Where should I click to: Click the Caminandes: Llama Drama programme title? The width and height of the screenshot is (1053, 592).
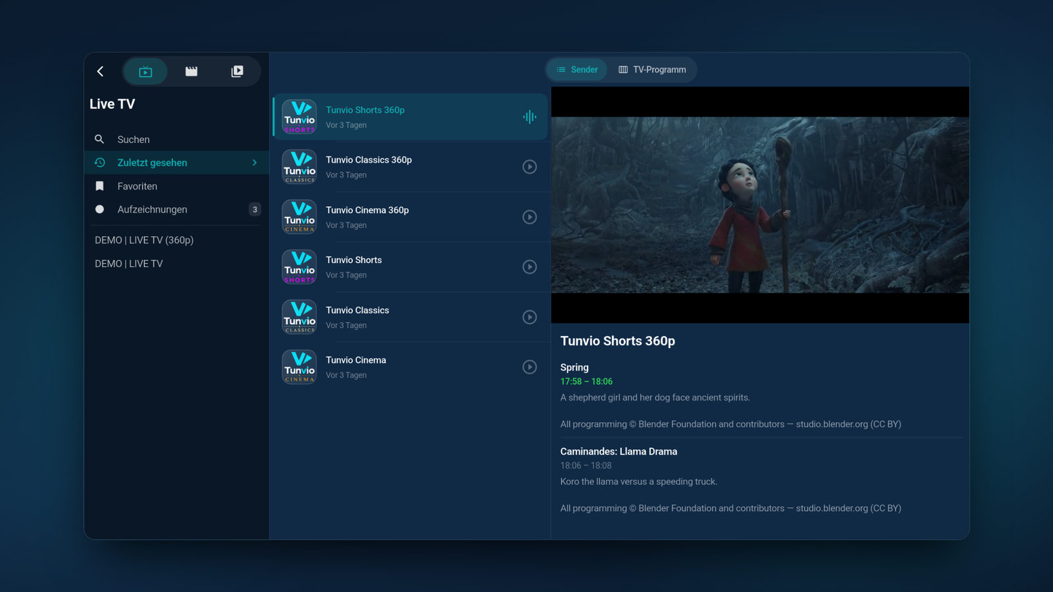pos(619,451)
